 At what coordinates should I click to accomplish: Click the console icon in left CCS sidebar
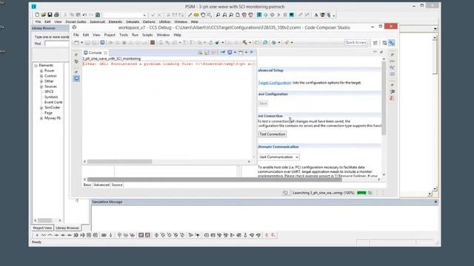76,78
